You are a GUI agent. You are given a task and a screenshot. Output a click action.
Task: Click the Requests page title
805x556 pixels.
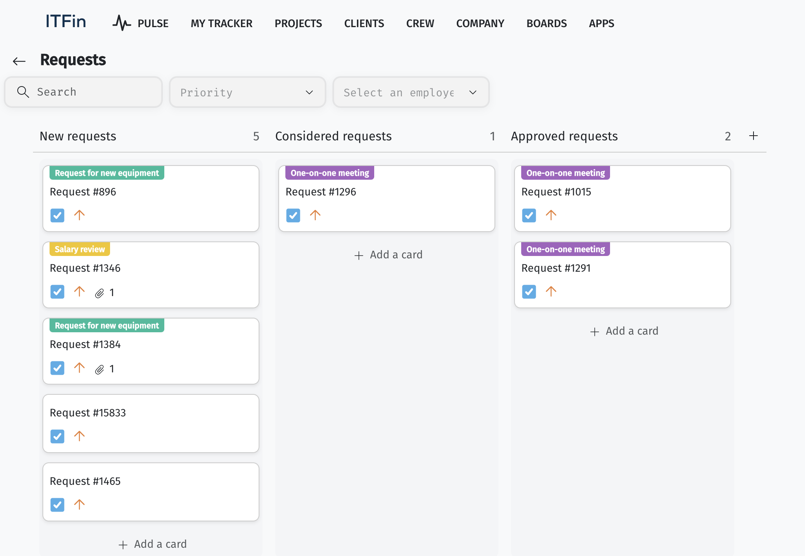click(x=73, y=60)
